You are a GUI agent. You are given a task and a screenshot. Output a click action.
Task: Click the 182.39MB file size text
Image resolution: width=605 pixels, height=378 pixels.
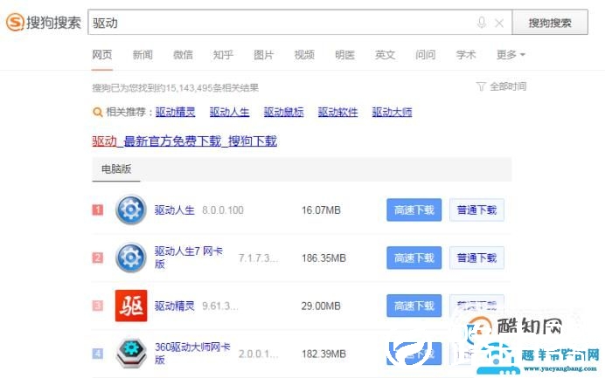click(x=323, y=354)
